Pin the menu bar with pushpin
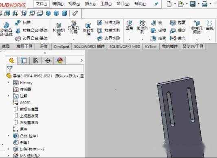Viewport: 217px width, 158px height. [x=156, y=4]
